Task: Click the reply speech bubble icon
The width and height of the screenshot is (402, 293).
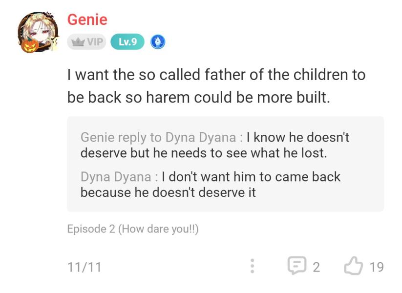Action: (x=296, y=266)
